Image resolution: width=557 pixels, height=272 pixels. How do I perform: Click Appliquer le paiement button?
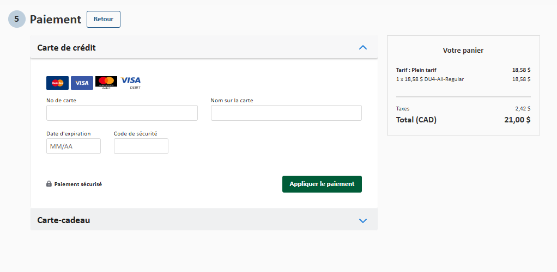322,184
